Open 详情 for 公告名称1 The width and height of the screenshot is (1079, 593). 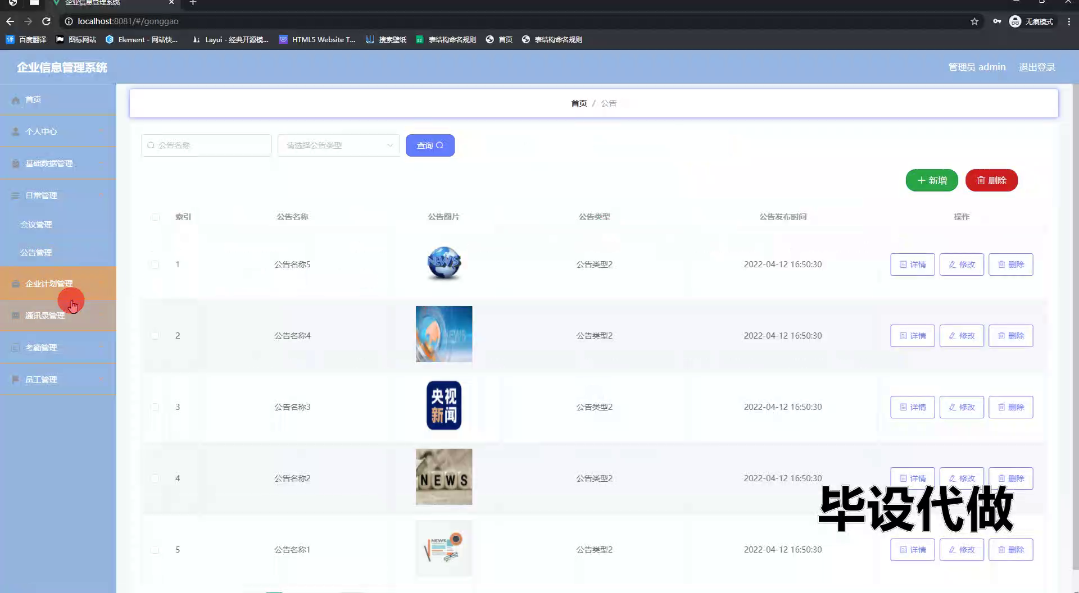pos(913,550)
